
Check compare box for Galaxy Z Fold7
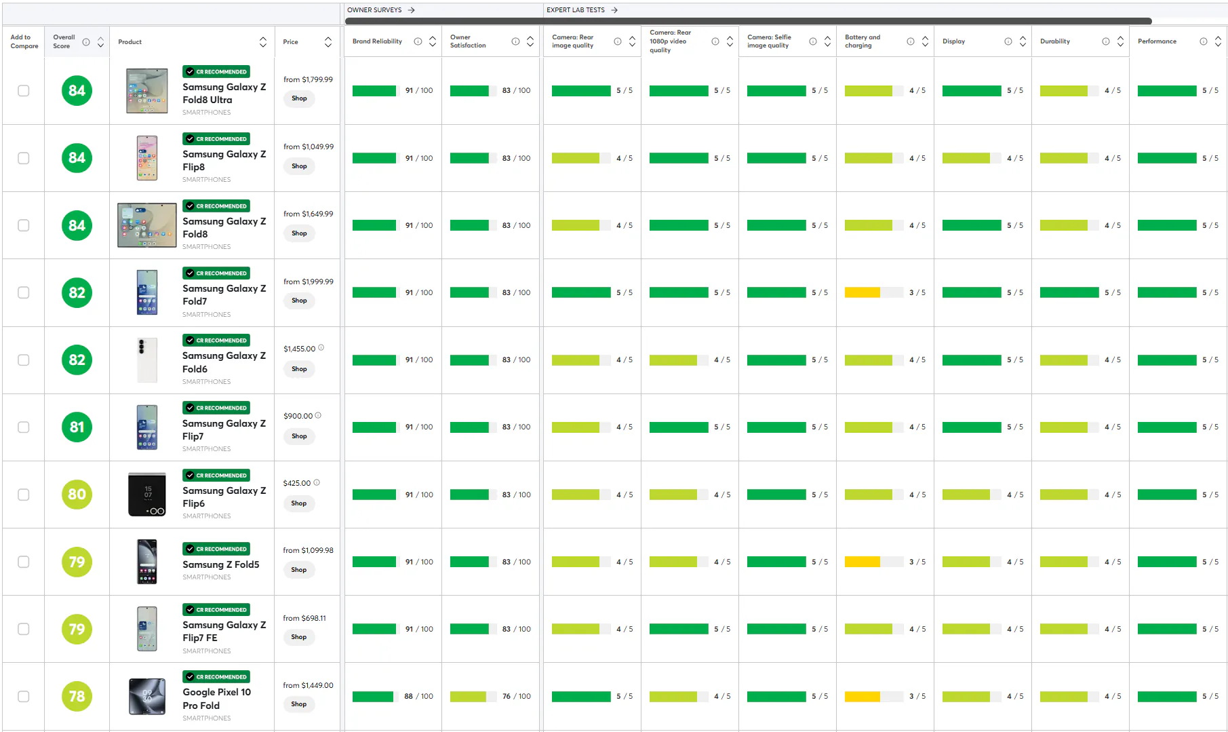(x=24, y=292)
